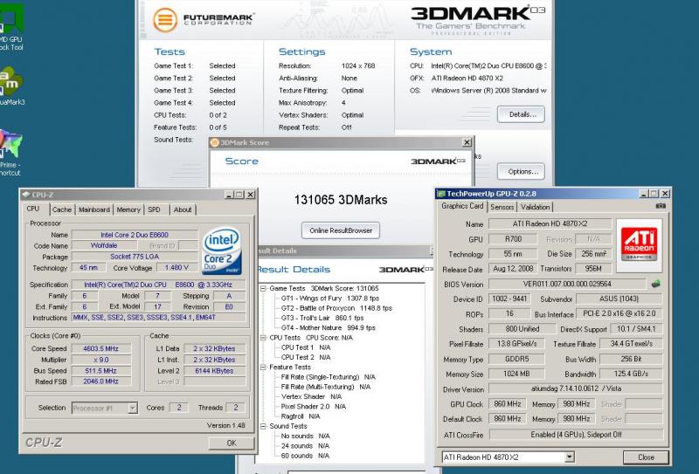Image resolution: width=699 pixels, height=474 pixels.
Task: Click 3DMark Score title bar icon
Action: [214, 142]
